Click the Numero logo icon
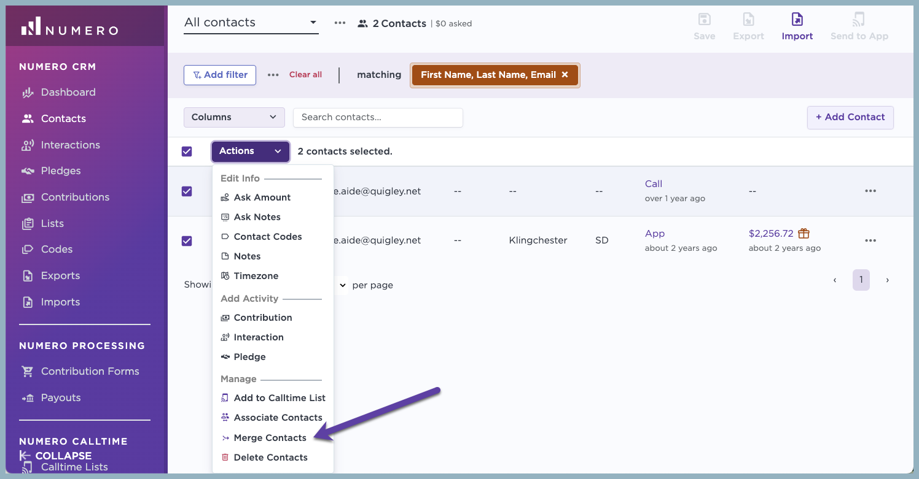The image size is (919, 479). [x=31, y=26]
